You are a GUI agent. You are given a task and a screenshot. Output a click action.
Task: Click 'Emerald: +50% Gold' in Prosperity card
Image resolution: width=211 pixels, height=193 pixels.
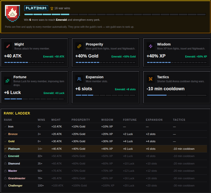click(123, 57)
